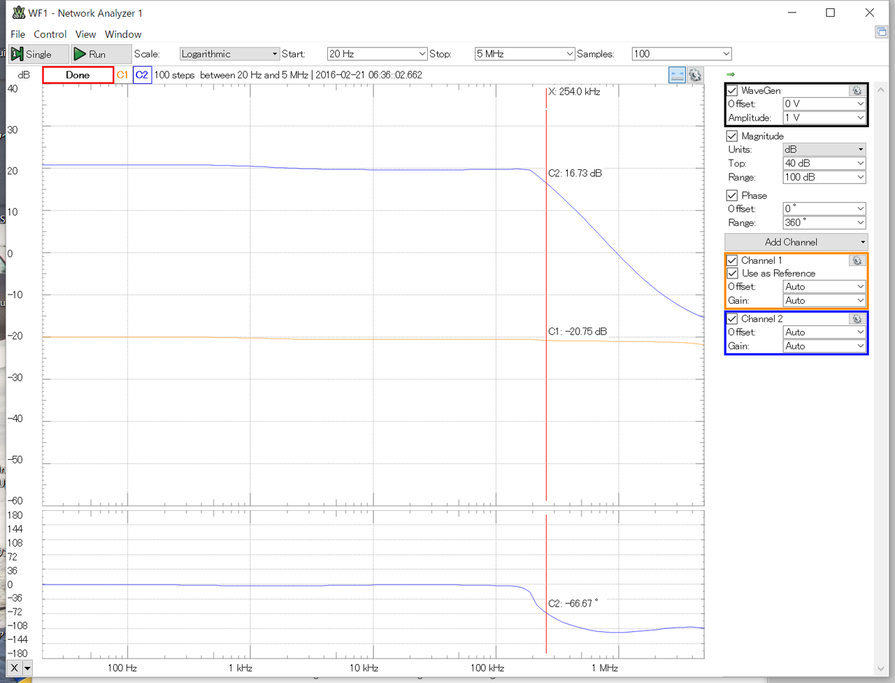895x683 pixels.
Task: Open Channel 1 settings gear icon
Action: pos(857,260)
